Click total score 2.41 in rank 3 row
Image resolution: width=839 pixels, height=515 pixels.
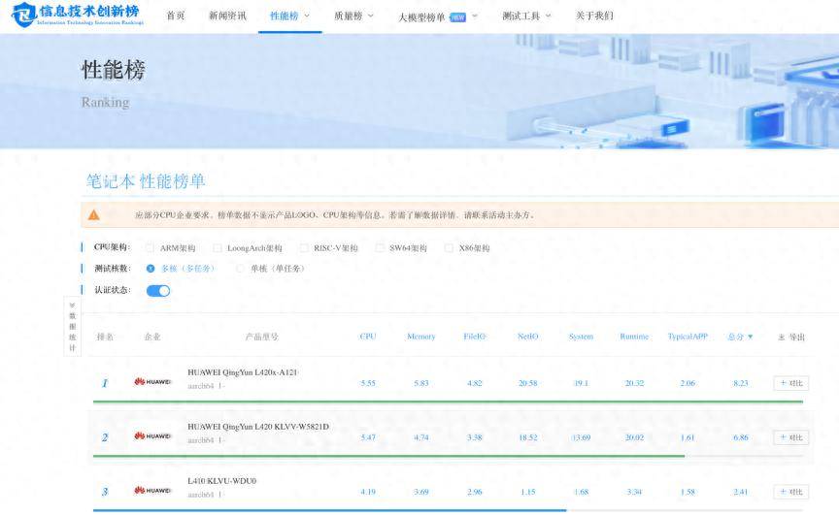tap(741, 492)
